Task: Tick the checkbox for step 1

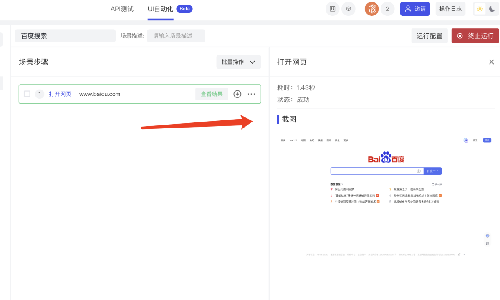Action: tap(27, 94)
